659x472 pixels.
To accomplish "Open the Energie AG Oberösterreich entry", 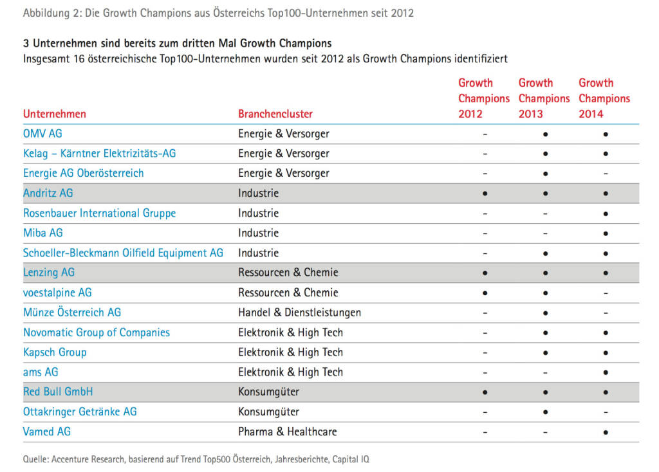I will [83, 173].
